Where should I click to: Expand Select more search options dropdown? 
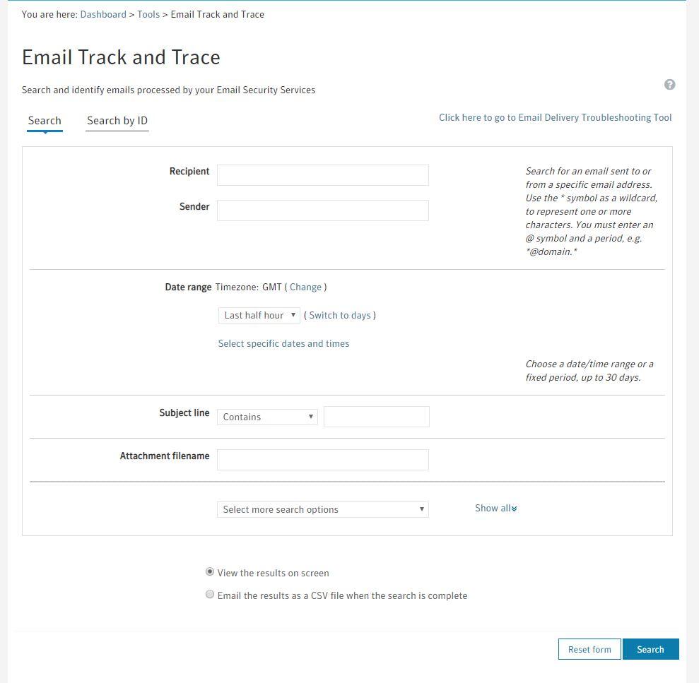pos(322,510)
